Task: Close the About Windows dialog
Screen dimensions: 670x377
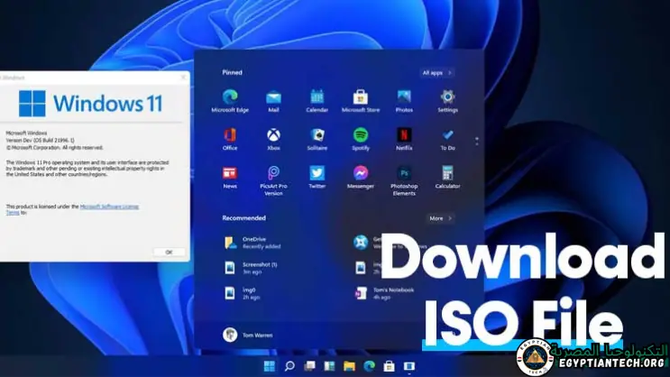Action: [x=183, y=78]
